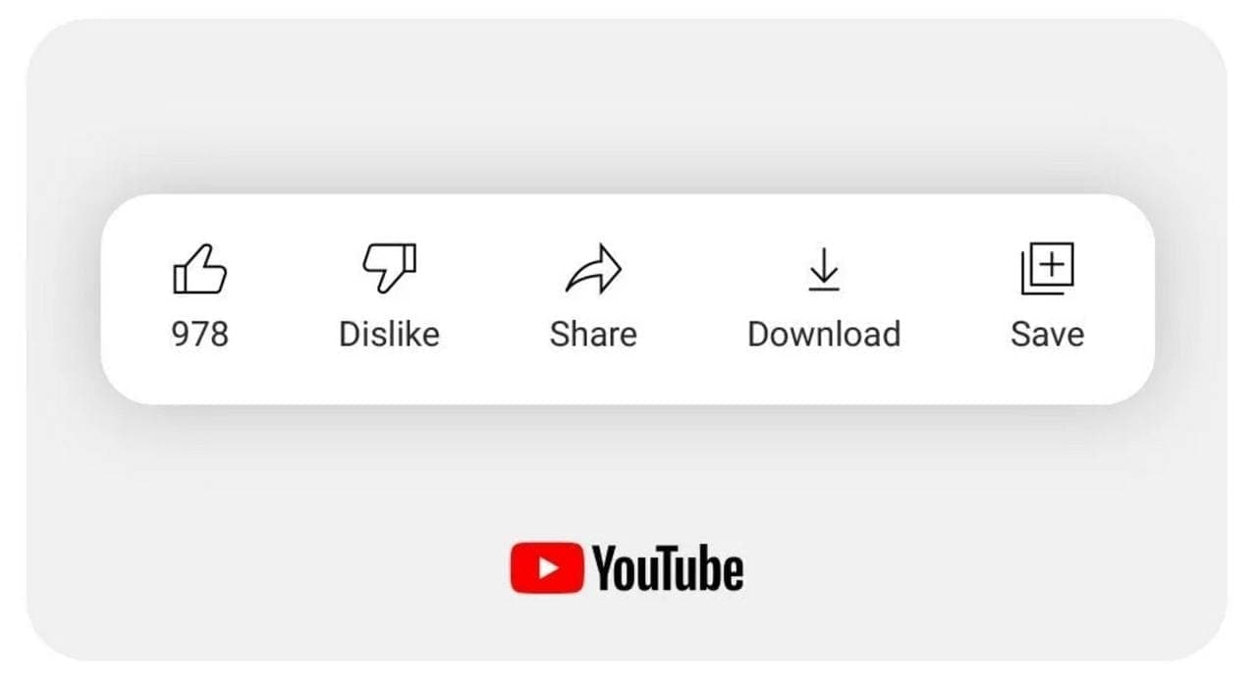This screenshot has height=687, width=1257.
Task: Click the gray card background above the bar
Action: 628,108
